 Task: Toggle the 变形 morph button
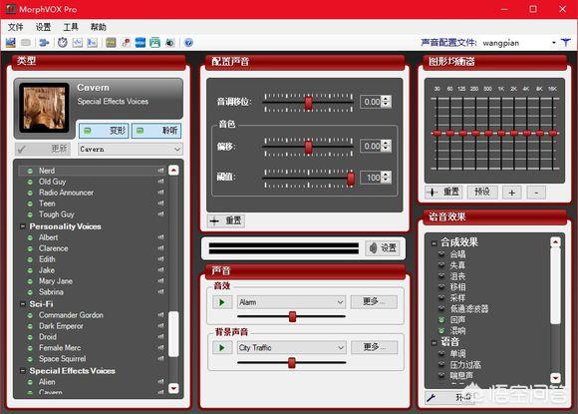[x=104, y=131]
